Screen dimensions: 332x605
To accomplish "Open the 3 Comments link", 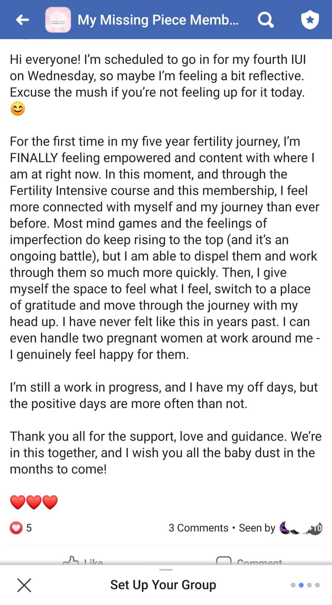I will 198,528.
